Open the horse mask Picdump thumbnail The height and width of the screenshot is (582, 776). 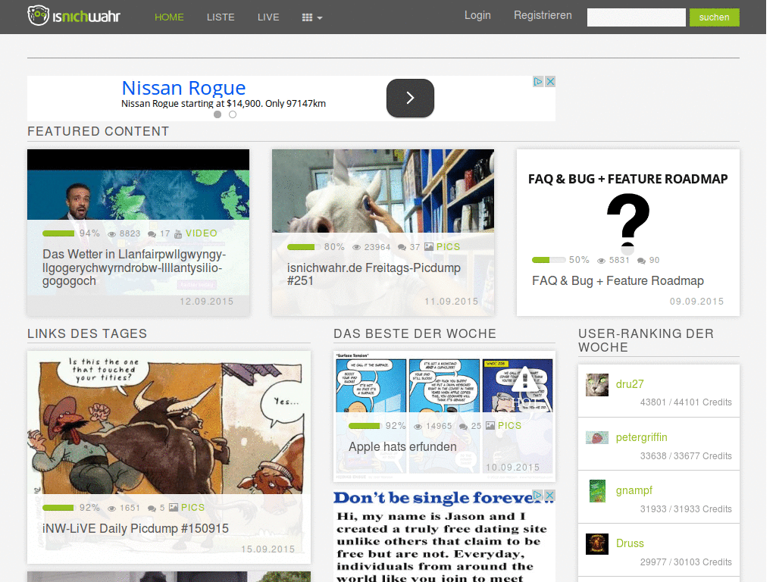[383, 191]
